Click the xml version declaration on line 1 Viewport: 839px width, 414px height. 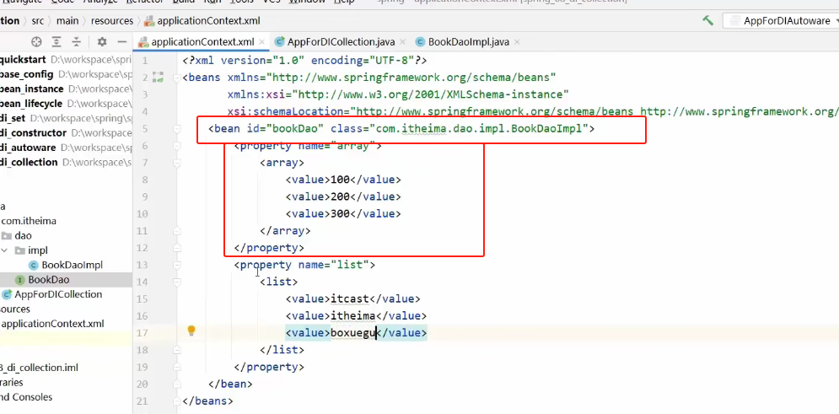tap(304, 61)
